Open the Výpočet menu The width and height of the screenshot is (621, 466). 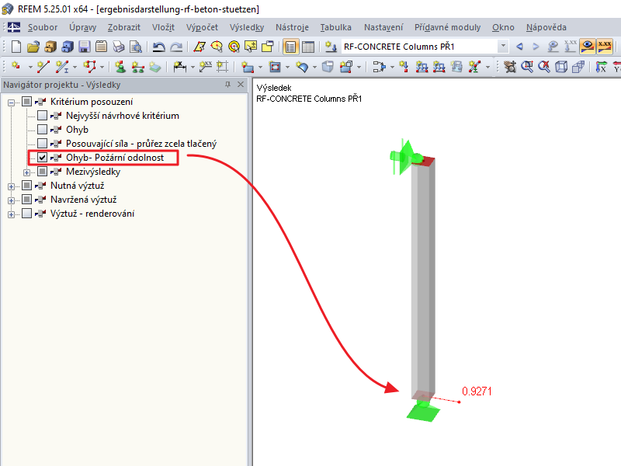(x=202, y=27)
